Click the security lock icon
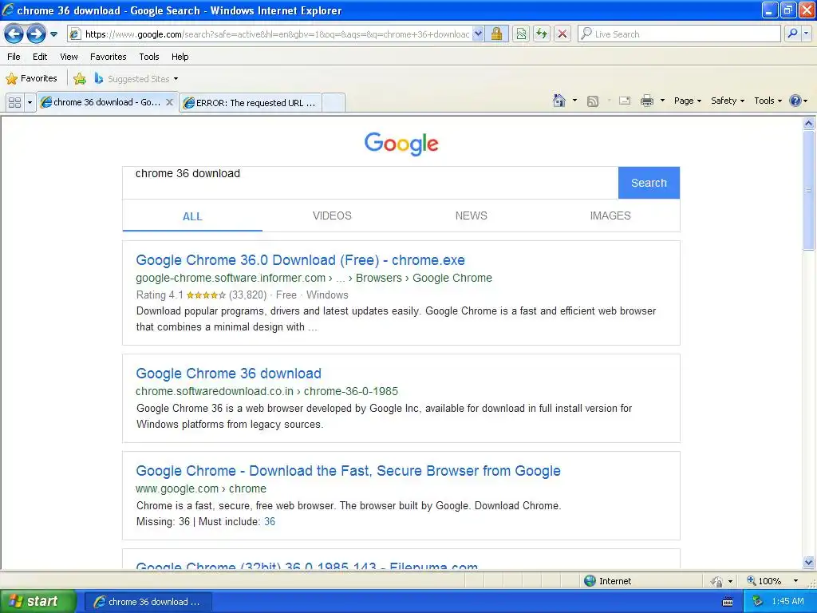 pos(496,34)
